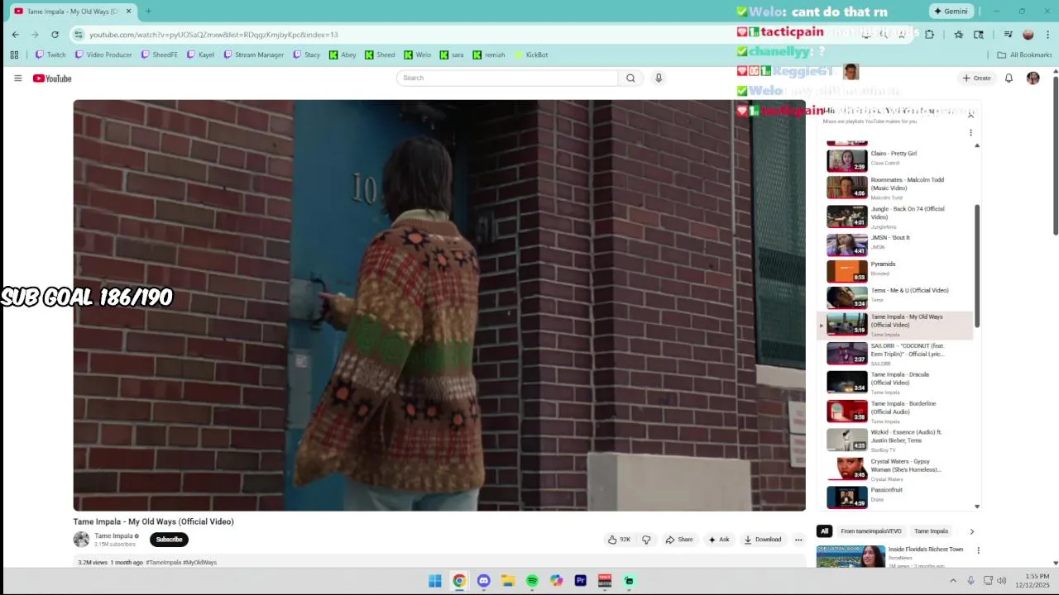Open menu for Inside Florida's Richest Town
This screenshot has width=1059, height=595.
click(x=978, y=550)
